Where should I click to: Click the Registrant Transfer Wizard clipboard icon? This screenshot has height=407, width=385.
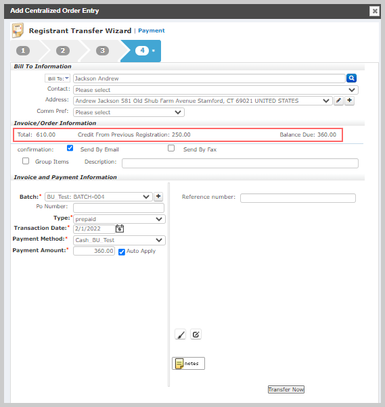(18, 30)
